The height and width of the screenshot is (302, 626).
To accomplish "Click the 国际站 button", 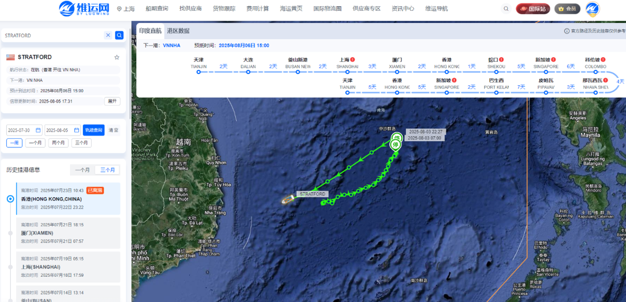I will point(533,8).
